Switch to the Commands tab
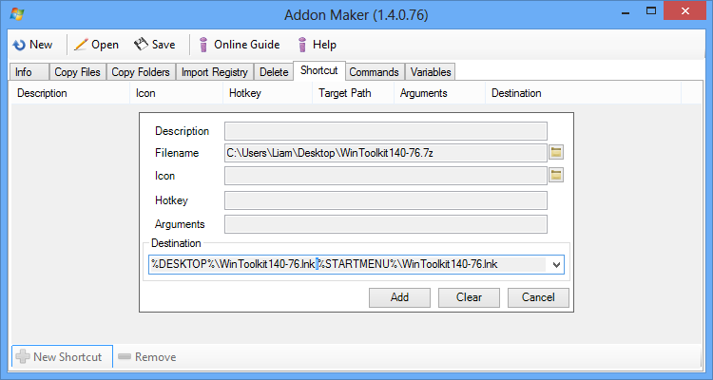This screenshot has width=713, height=380. click(x=375, y=72)
